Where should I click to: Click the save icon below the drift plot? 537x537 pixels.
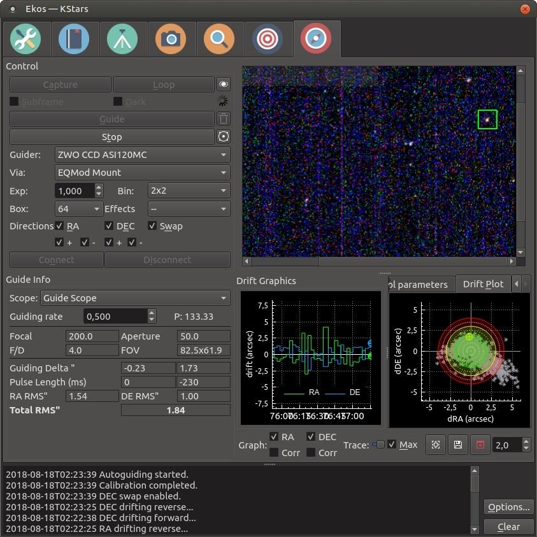(x=457, y=445)
